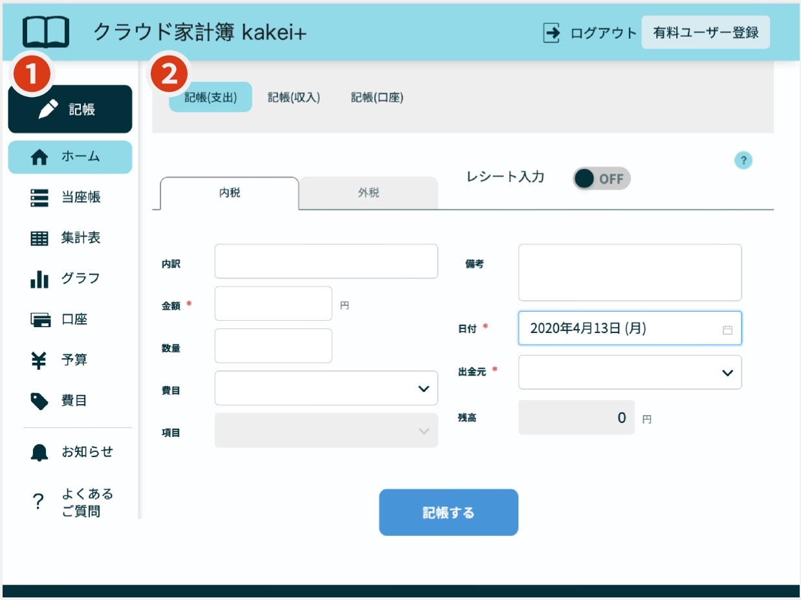This screenshot has width=801, height=600.
Task: Click the 記帳する submit button
Action: pos(448,513)
